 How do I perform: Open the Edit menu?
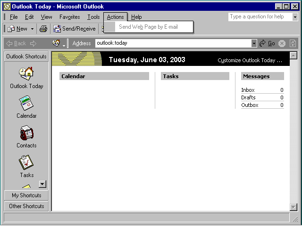click(29, 17)
